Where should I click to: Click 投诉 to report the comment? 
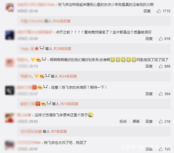[x=123, y=122]
